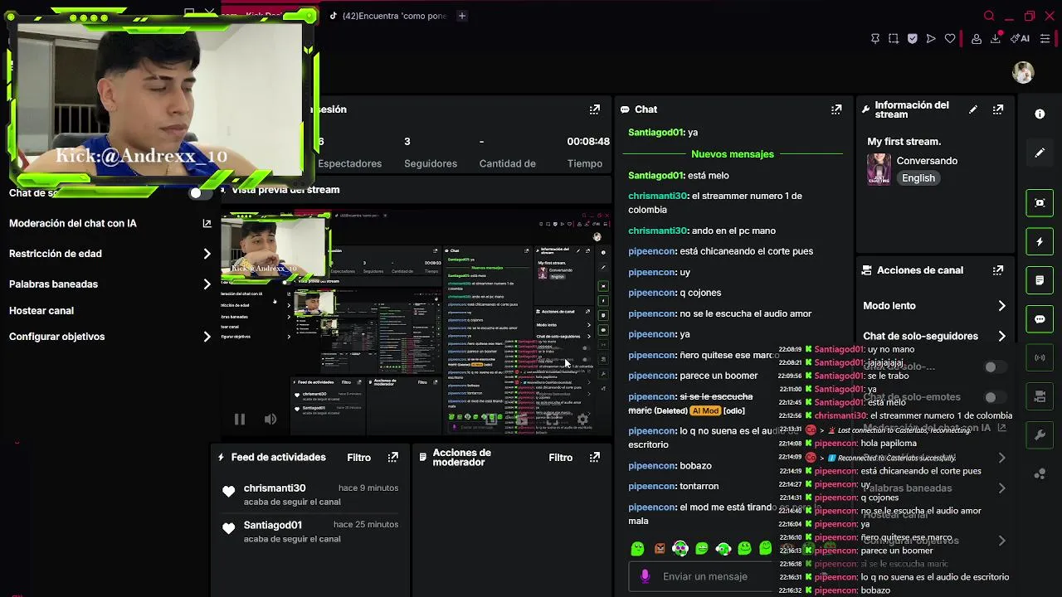Click the 'My first stream.' title
This screenshot has width=1062, height=597.
point(904,142)
